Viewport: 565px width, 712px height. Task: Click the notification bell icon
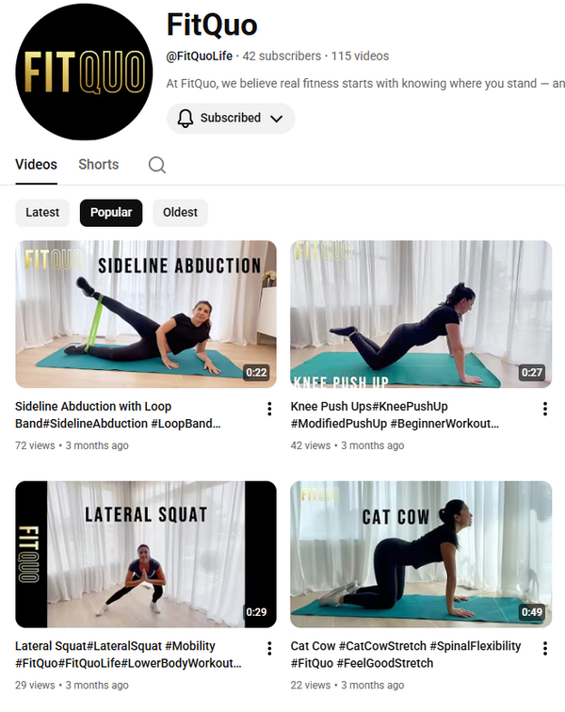tap(186, 118)
